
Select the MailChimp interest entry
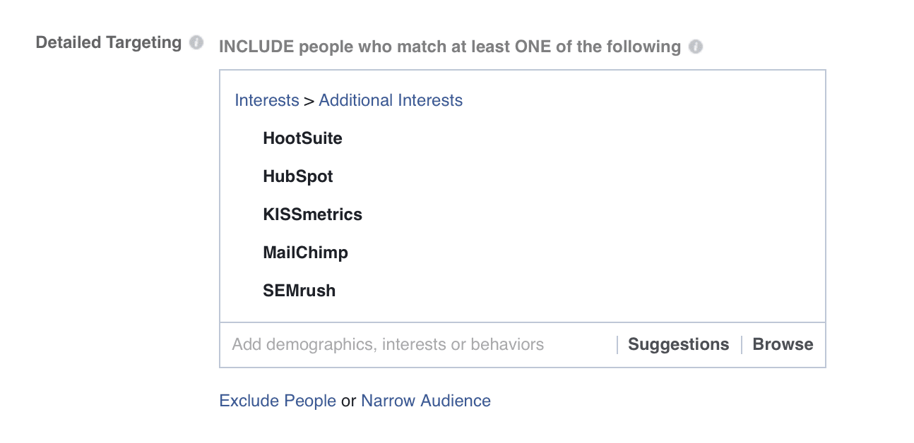coord(305,253)
